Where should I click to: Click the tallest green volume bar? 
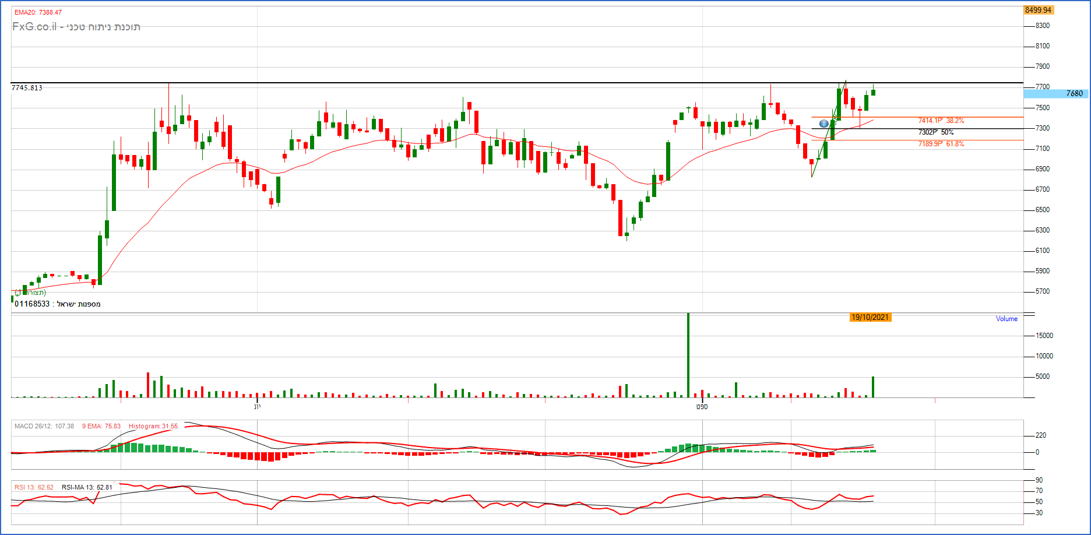[688, 356]
